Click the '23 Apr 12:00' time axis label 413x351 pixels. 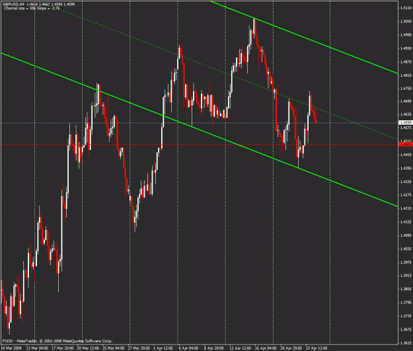click(x=317, y=348)
